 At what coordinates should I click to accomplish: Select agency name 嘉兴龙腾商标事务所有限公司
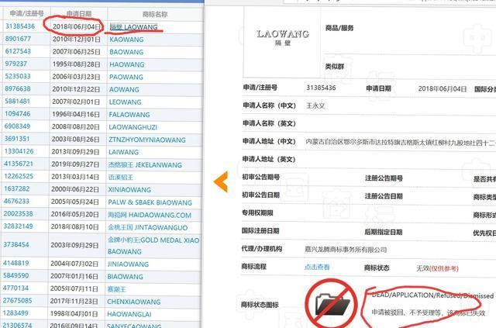pos(346,250)
